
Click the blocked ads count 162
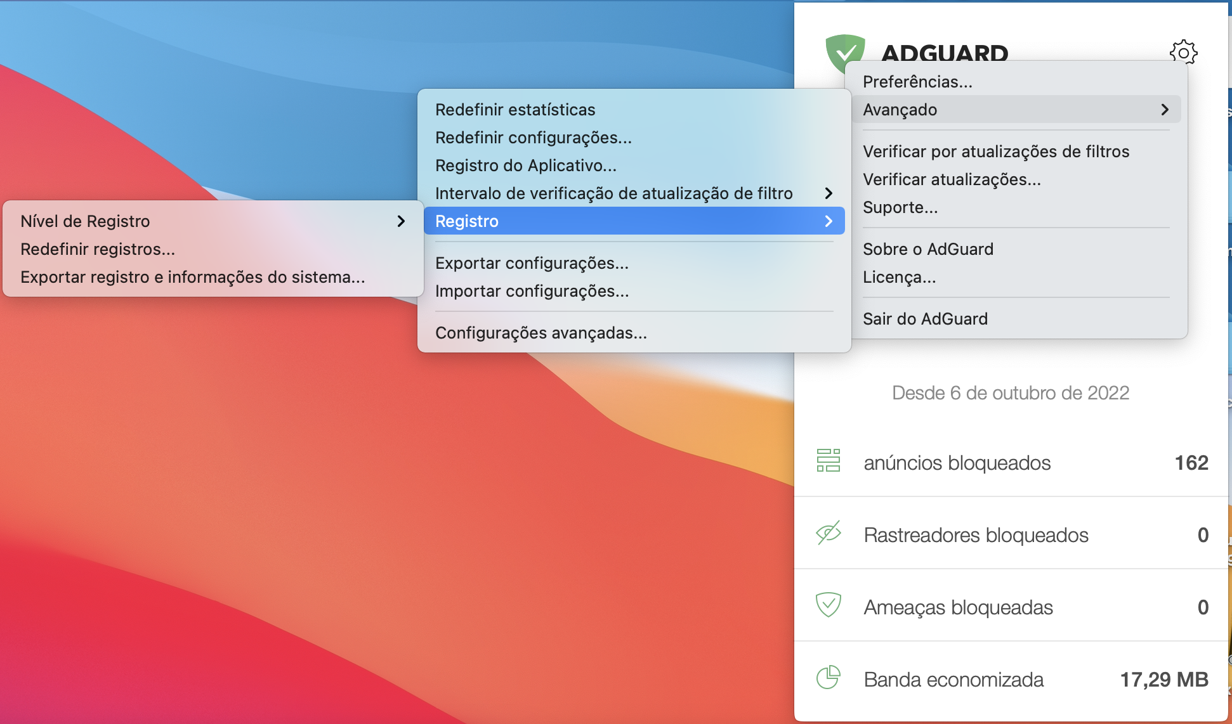pyautogui.click(x=1191, y=463)
